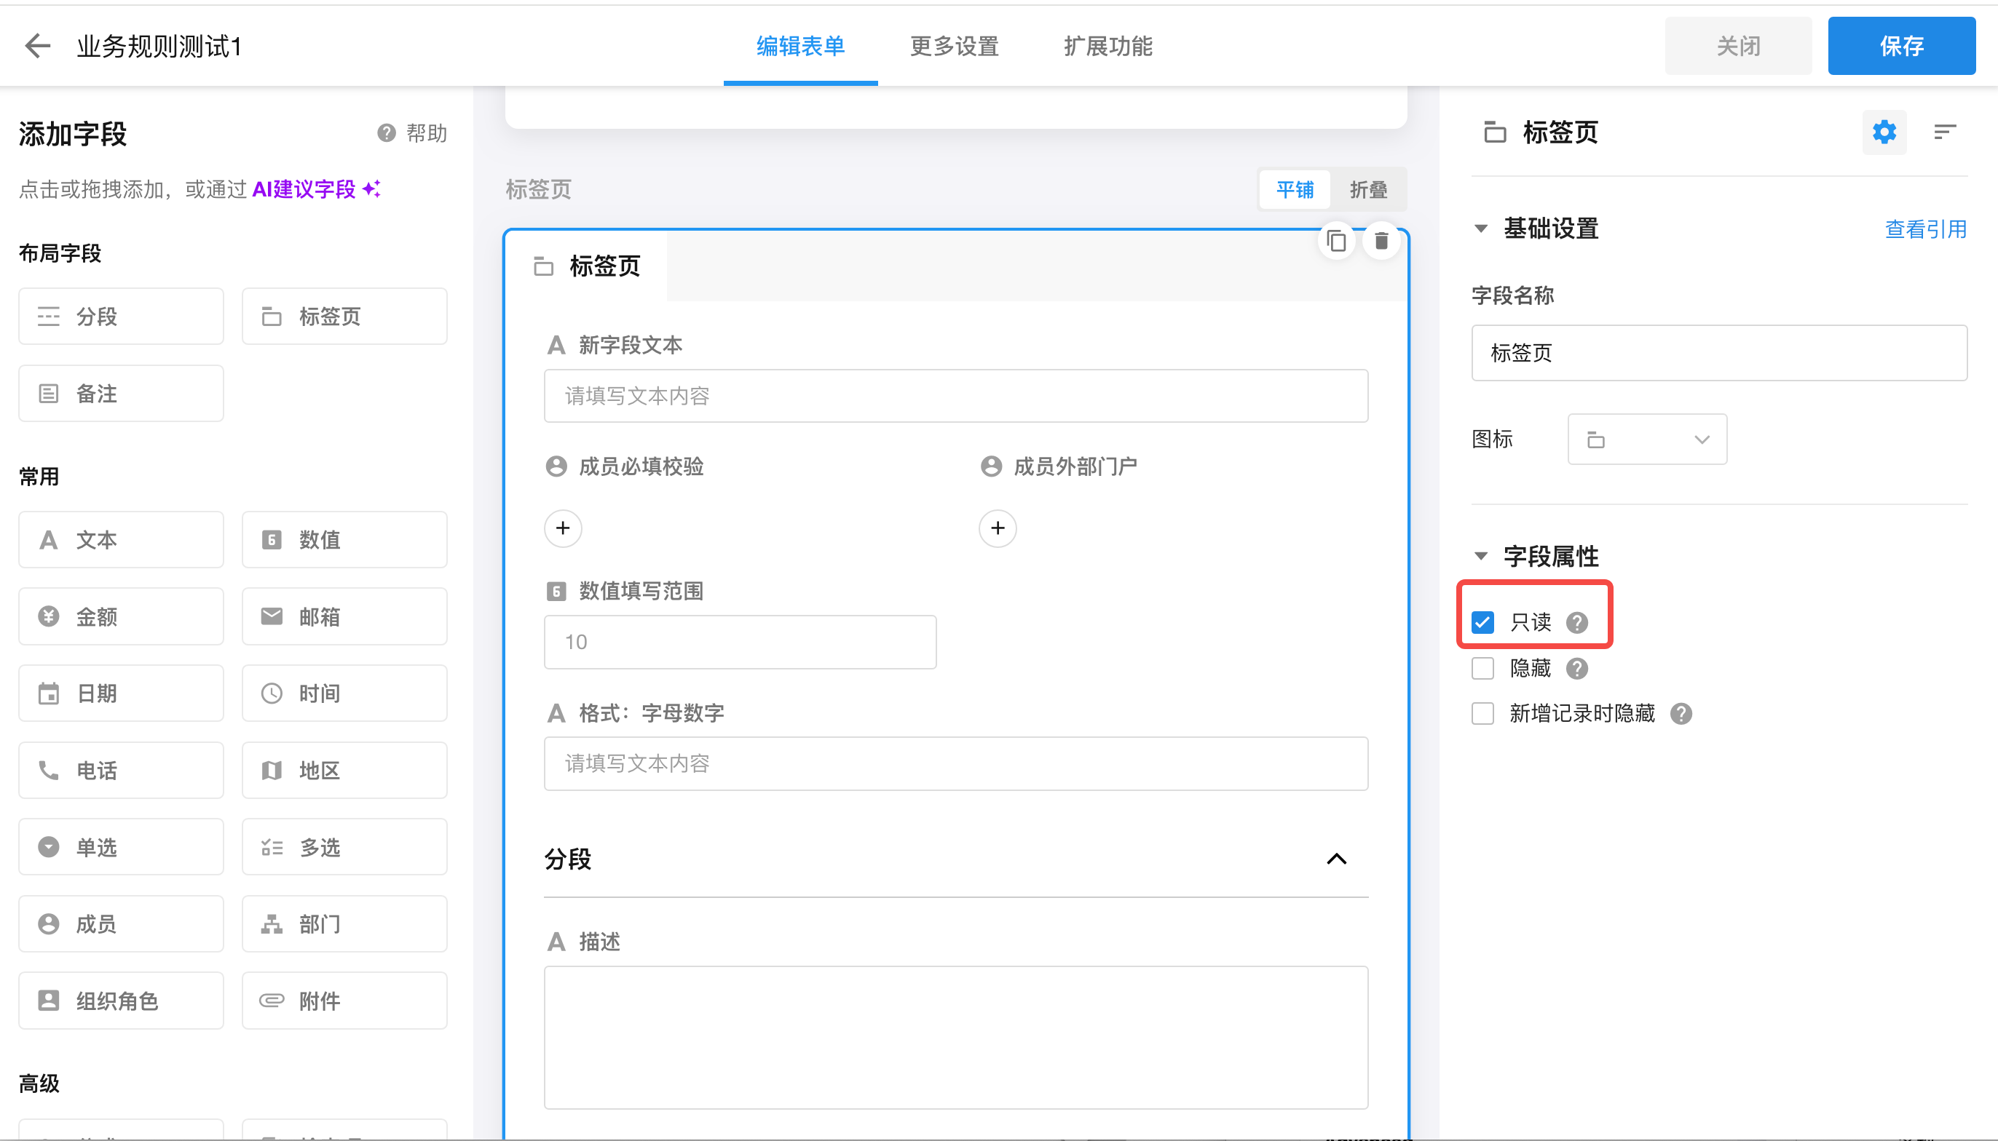1998x1141 pixels.
Task: Click the 格式：字母数字 input box
Action: (x=956, y=763)
